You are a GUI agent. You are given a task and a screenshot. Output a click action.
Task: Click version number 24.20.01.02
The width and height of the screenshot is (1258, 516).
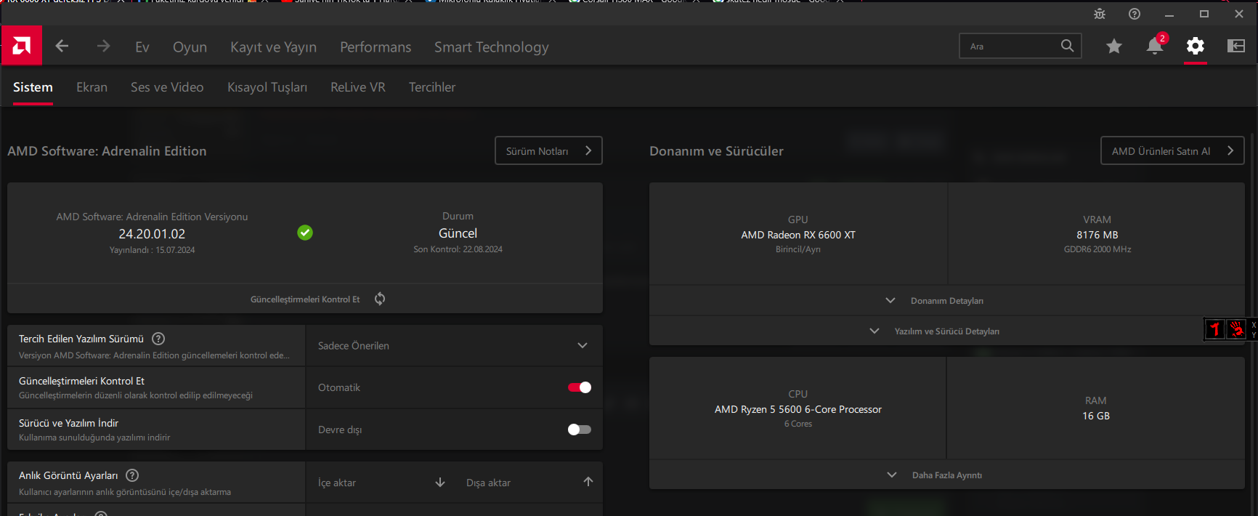[152, 234]
